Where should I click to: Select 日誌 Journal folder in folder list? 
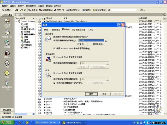tap(26, 27)
